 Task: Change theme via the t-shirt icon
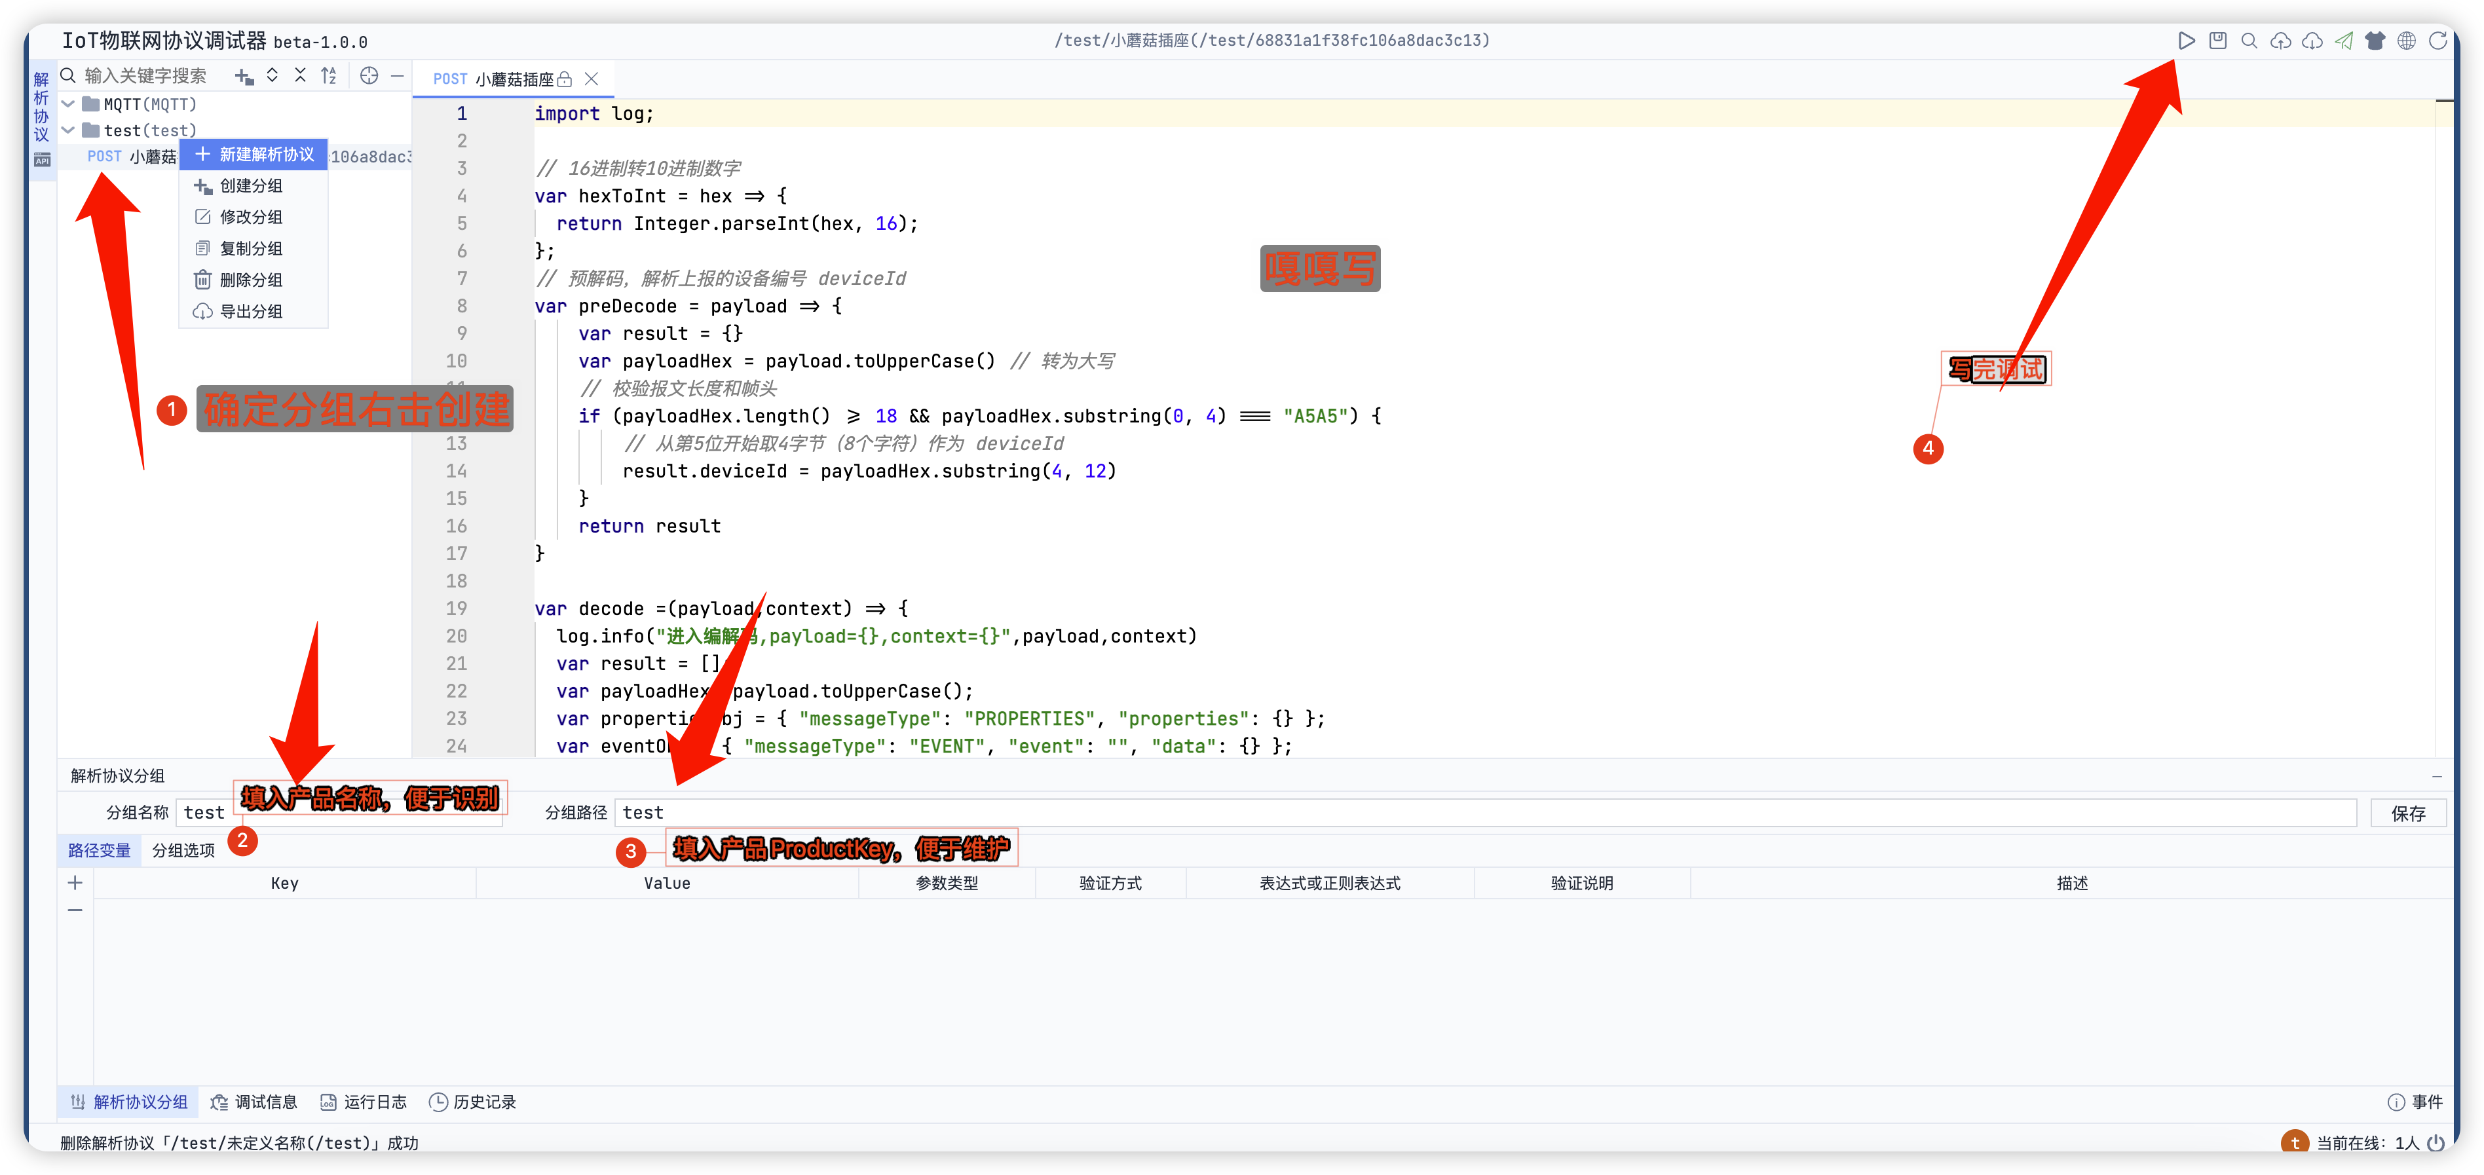(2376, 41)
